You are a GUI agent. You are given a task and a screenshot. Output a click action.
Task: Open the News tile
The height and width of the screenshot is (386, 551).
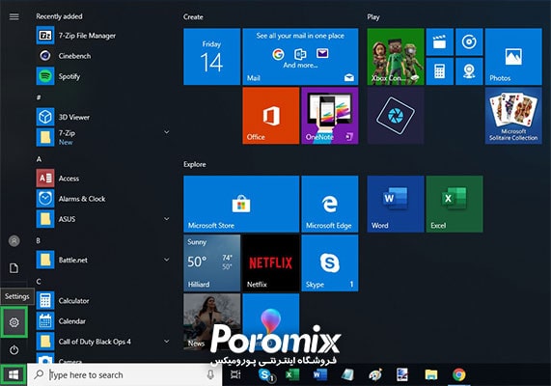(212, 321)
